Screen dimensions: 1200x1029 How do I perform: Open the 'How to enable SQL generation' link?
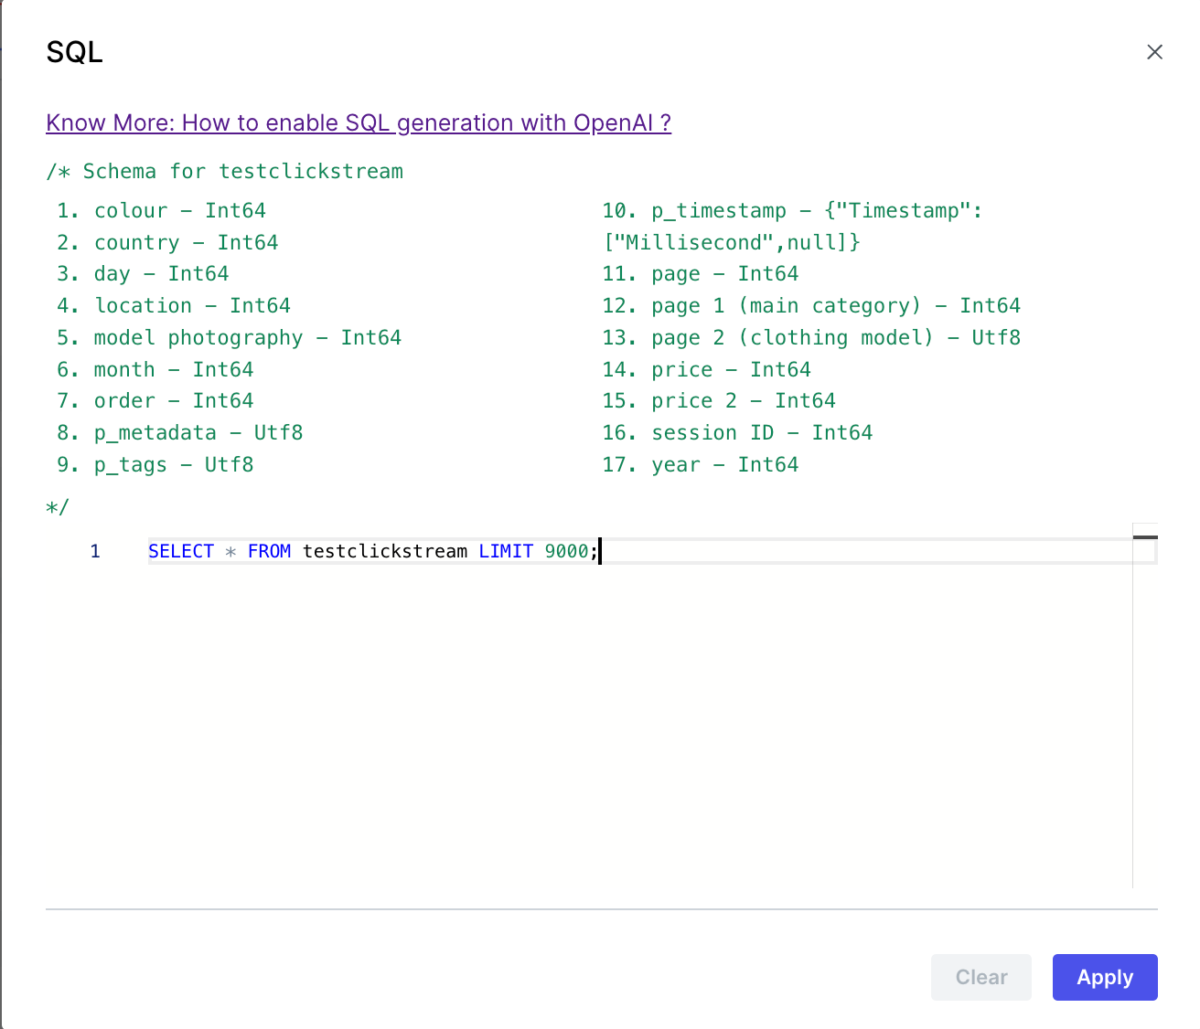pyautogui.click(x=359, y=123)
